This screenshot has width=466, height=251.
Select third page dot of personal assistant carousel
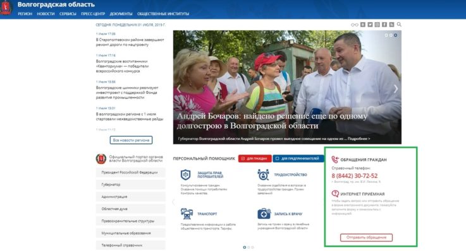[253, 247]
